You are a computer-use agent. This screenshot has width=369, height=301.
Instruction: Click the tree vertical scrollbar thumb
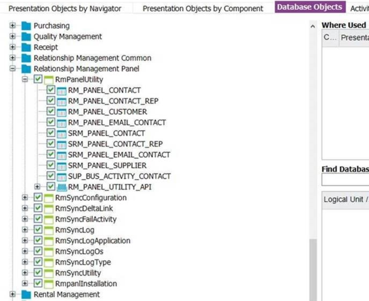tap(313, 270)
